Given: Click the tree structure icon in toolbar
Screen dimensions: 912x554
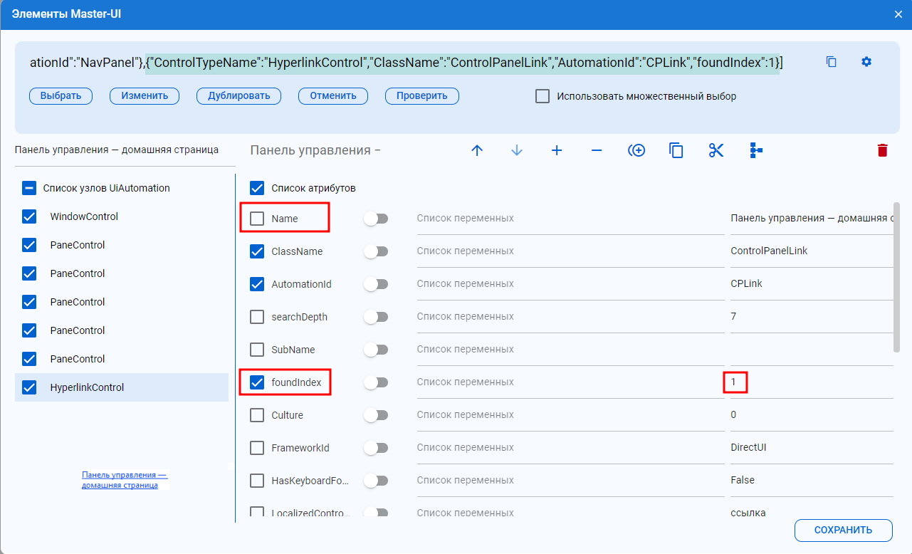Looking at the screenshot, I should 756,150.
